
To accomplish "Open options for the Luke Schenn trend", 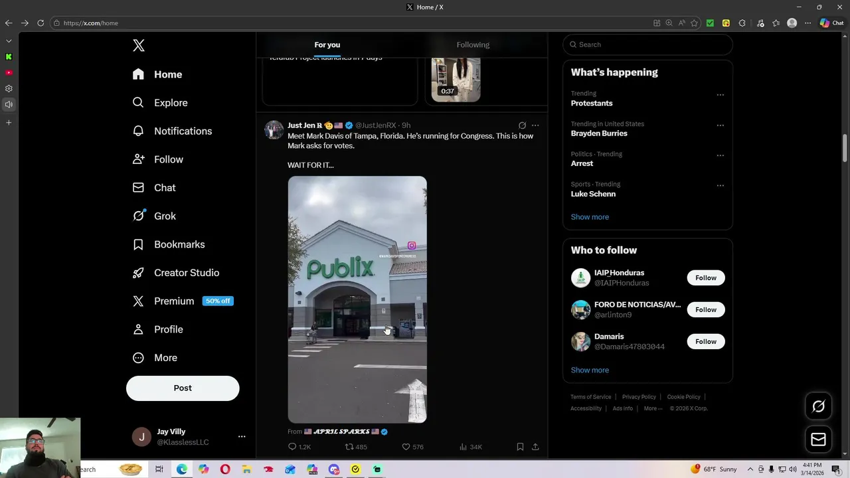I will (x=720, y=186).
